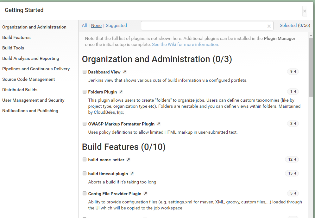The width and height of the screenshot is (315, 218).
Task: Check the Folders Plugin checkbox
Action: click(x=85, y=92)
